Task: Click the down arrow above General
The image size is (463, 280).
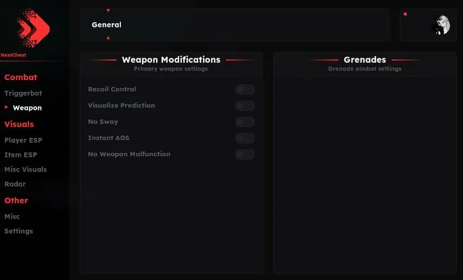Action: pyautogui.click(x=108, y=10)
